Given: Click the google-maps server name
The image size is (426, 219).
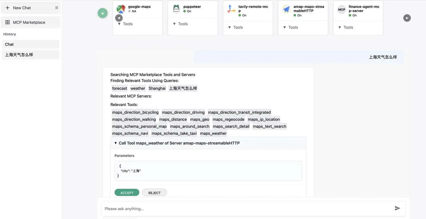Looking at the screenshot, I should point(139,7).
